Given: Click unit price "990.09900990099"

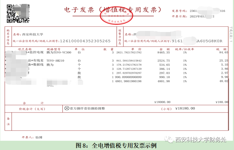Looking at the screenshot, I should (x=128, y=77).
